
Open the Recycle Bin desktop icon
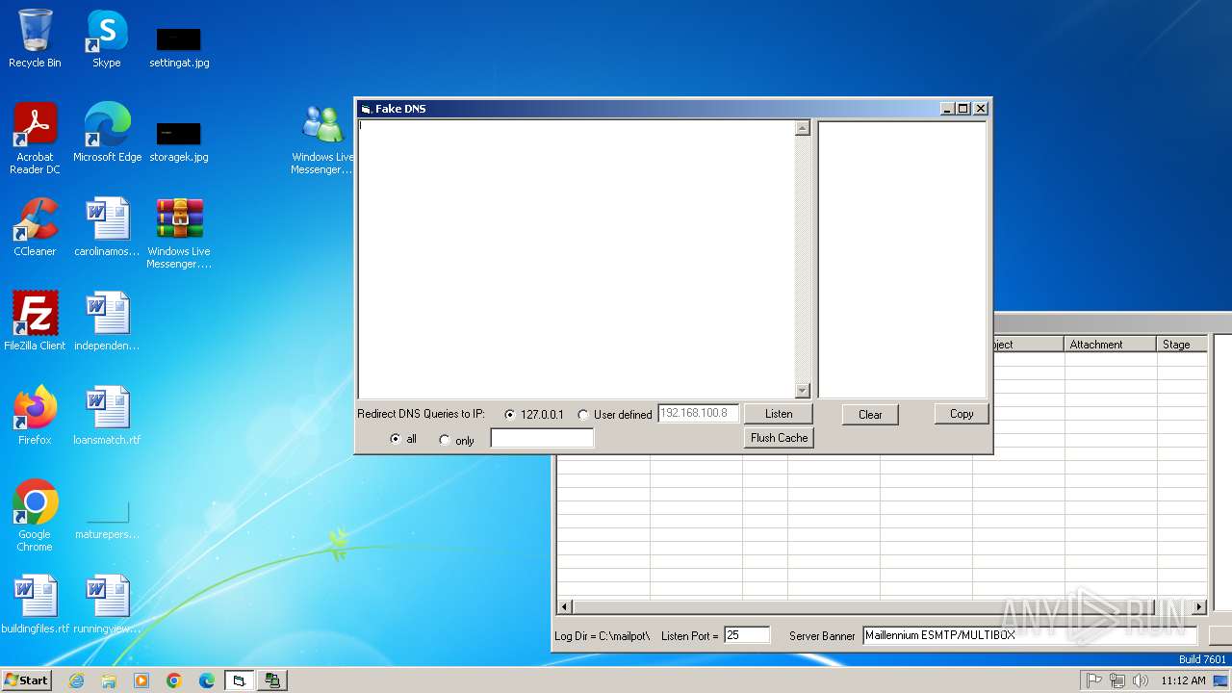(x=35, y=38)
